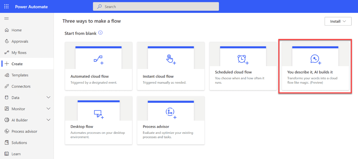Image resolution: width=358 pixels, height=159 pixels.
Task: Click the Power Automate title link
Action: 31,7
